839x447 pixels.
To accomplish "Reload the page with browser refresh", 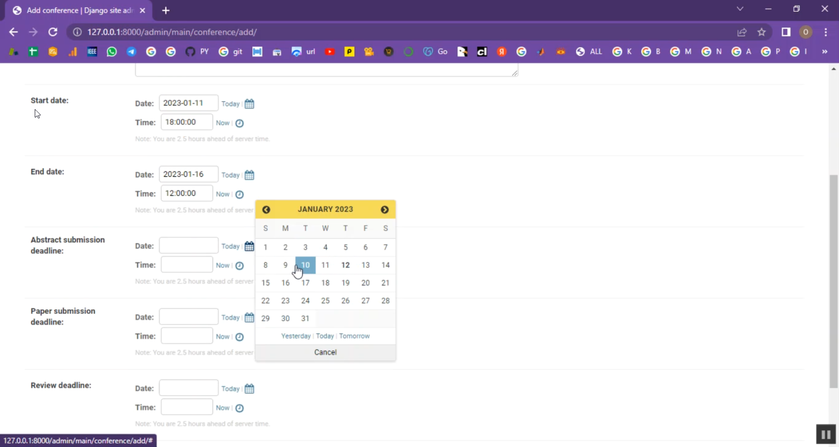I will point(53,32).
